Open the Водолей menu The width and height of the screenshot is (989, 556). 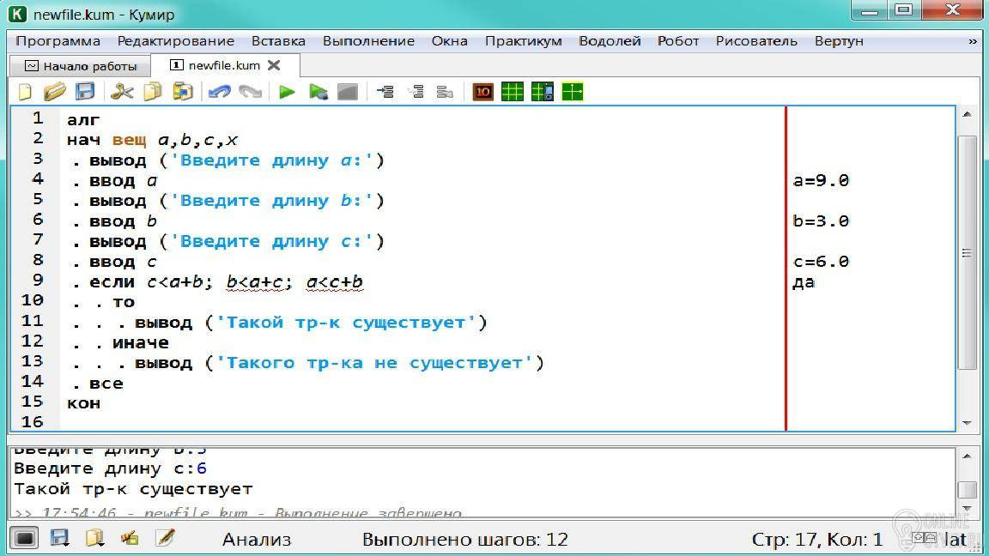pos(610,41)
